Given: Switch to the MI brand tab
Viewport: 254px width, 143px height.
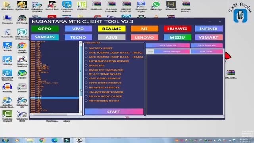Looking at the screenshot, I should click(x=144, y=29).
